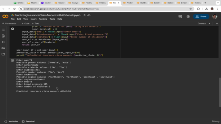Switch to the Untitled spreadsheet tab
Viewport: 221px width, 124px height.
pos(19,3)
